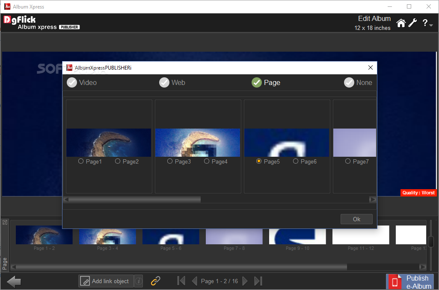Open the Help question mark menu
Viewport: 439px width, 290px height.
click(x=427, y=23)
